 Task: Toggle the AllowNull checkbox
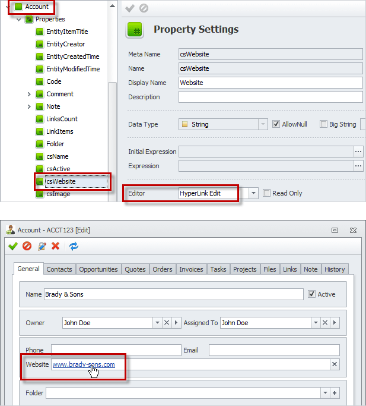point(276,124)
